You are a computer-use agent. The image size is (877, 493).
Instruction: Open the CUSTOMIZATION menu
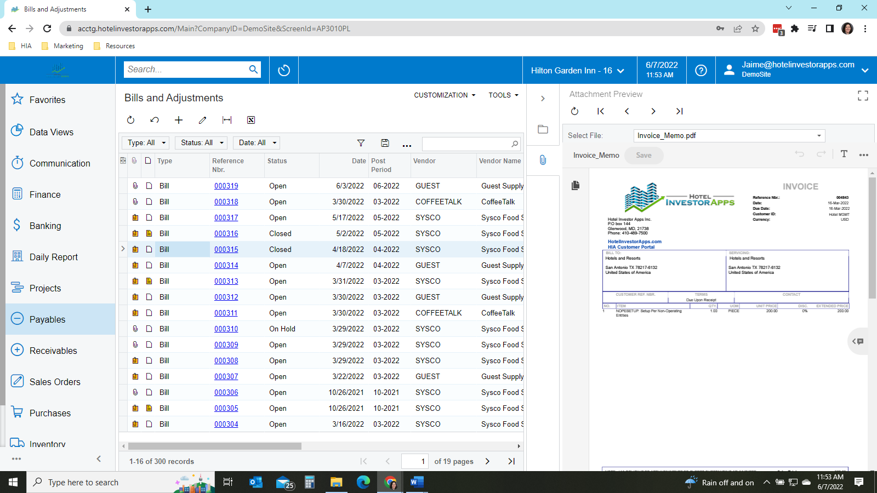(445, 95)
